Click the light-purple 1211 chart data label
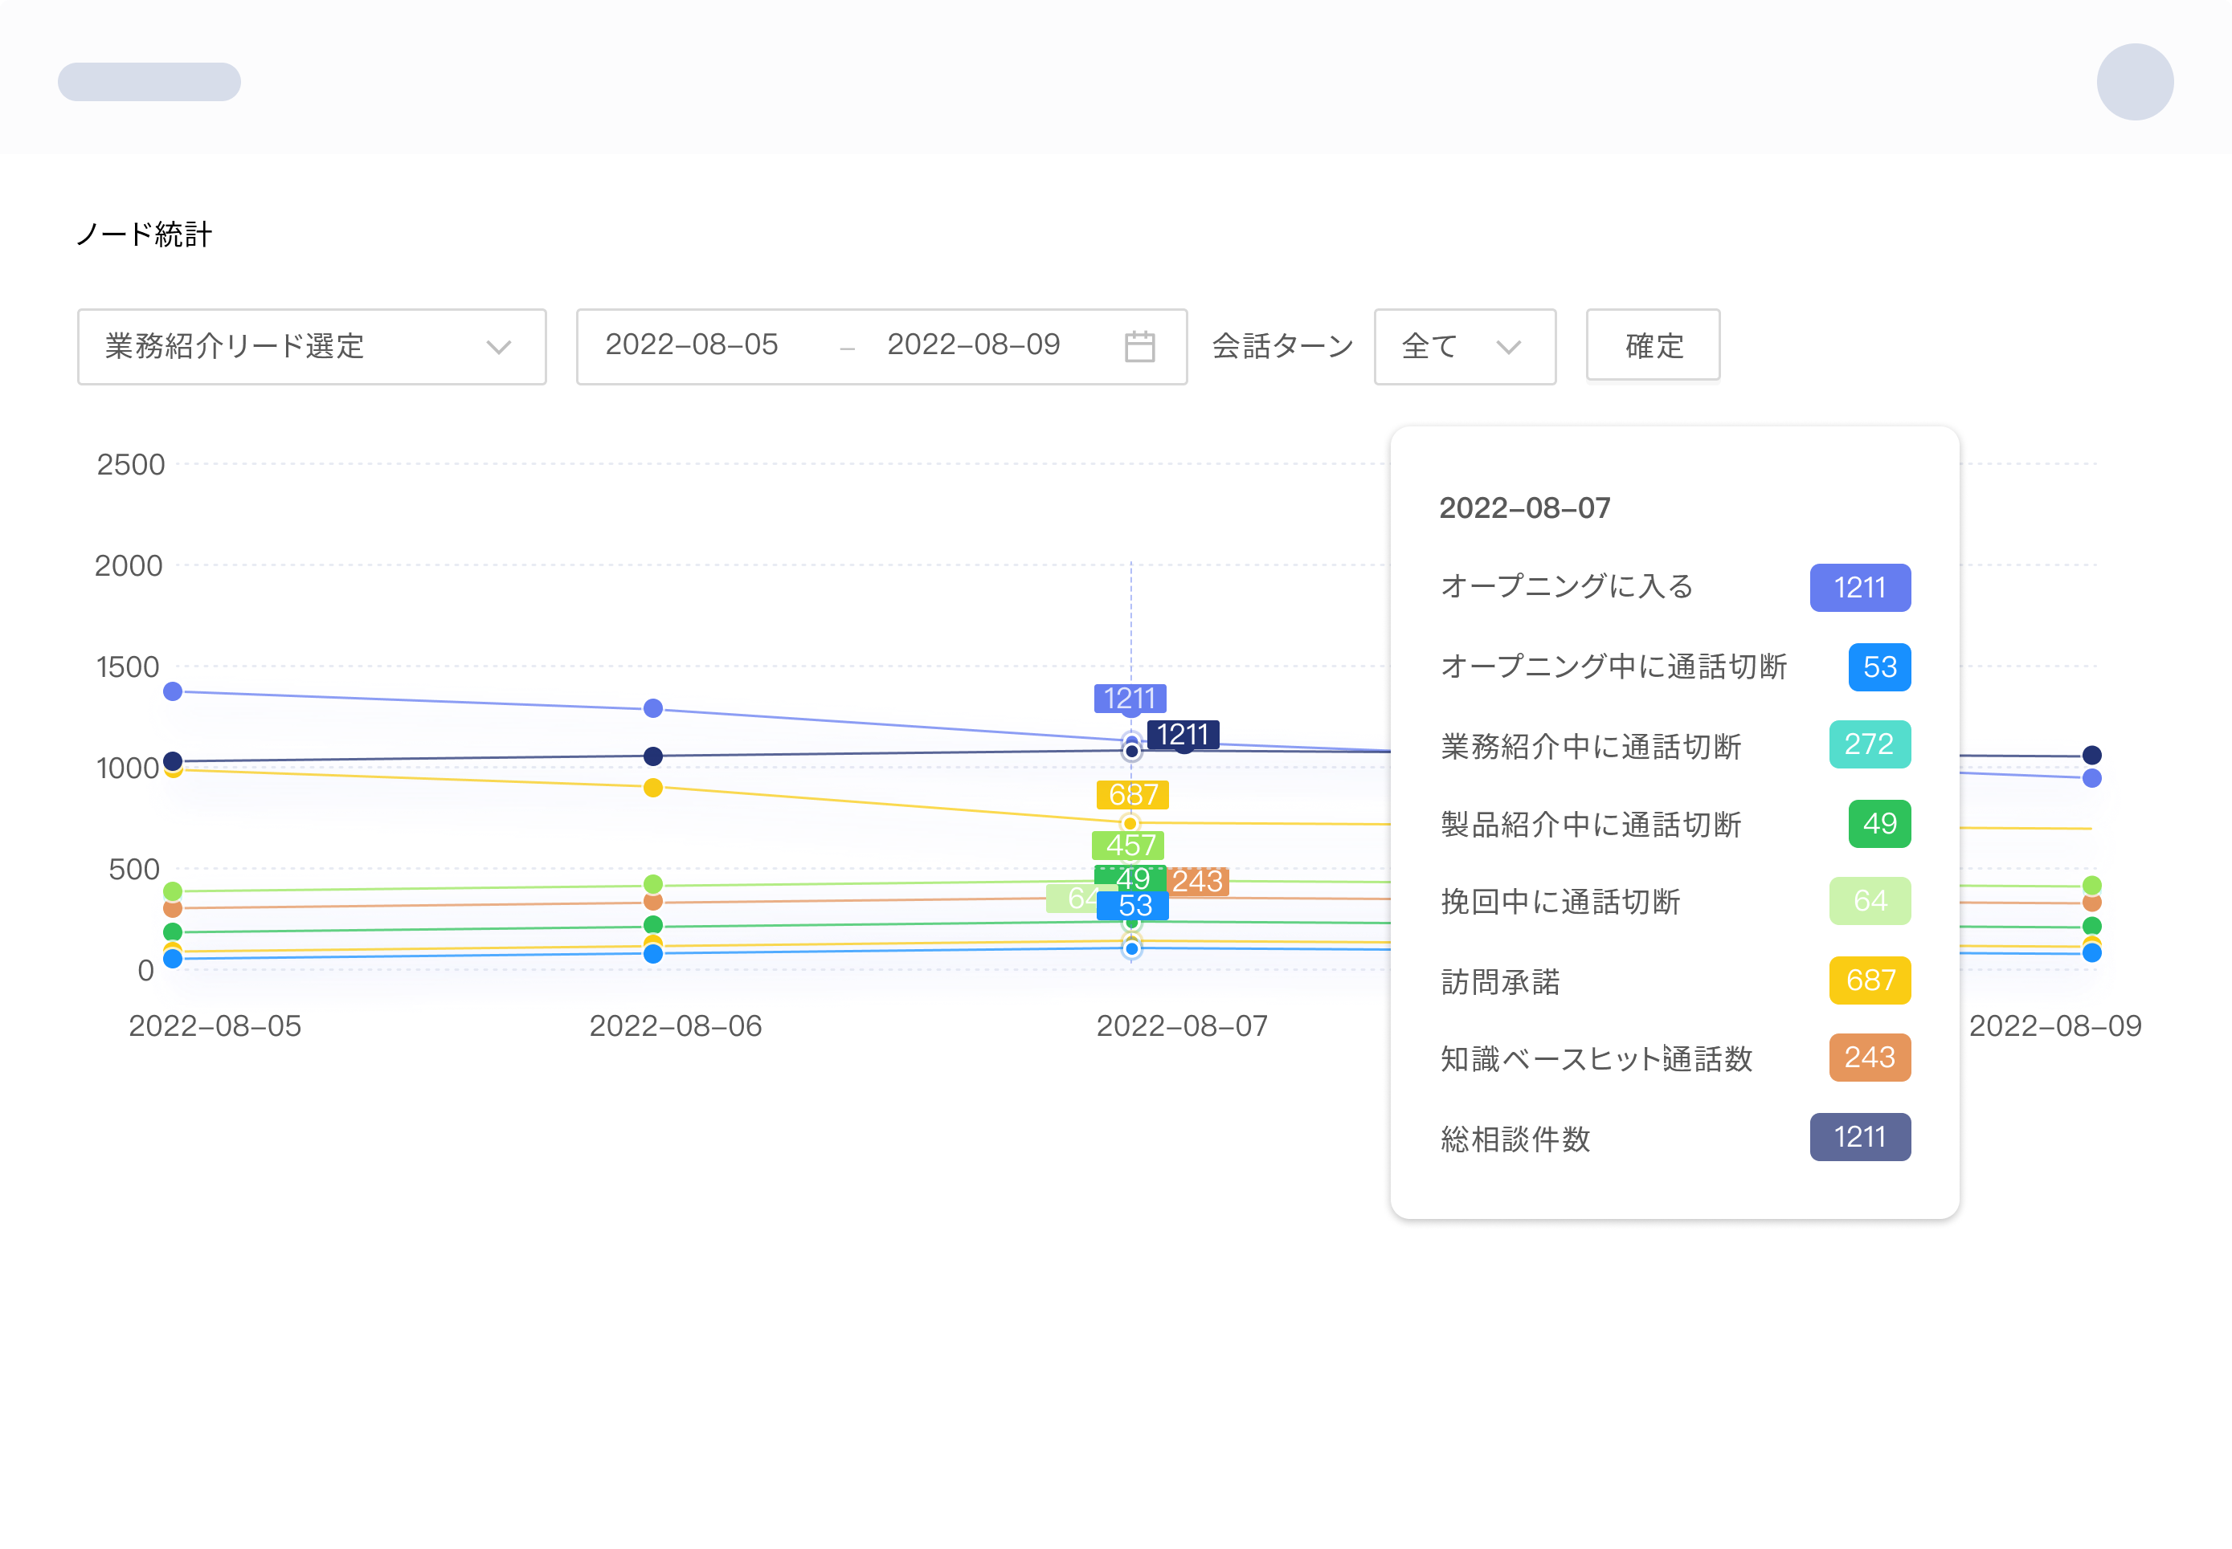The width and height of the screenshot is (2232, 1549). 1129,698
